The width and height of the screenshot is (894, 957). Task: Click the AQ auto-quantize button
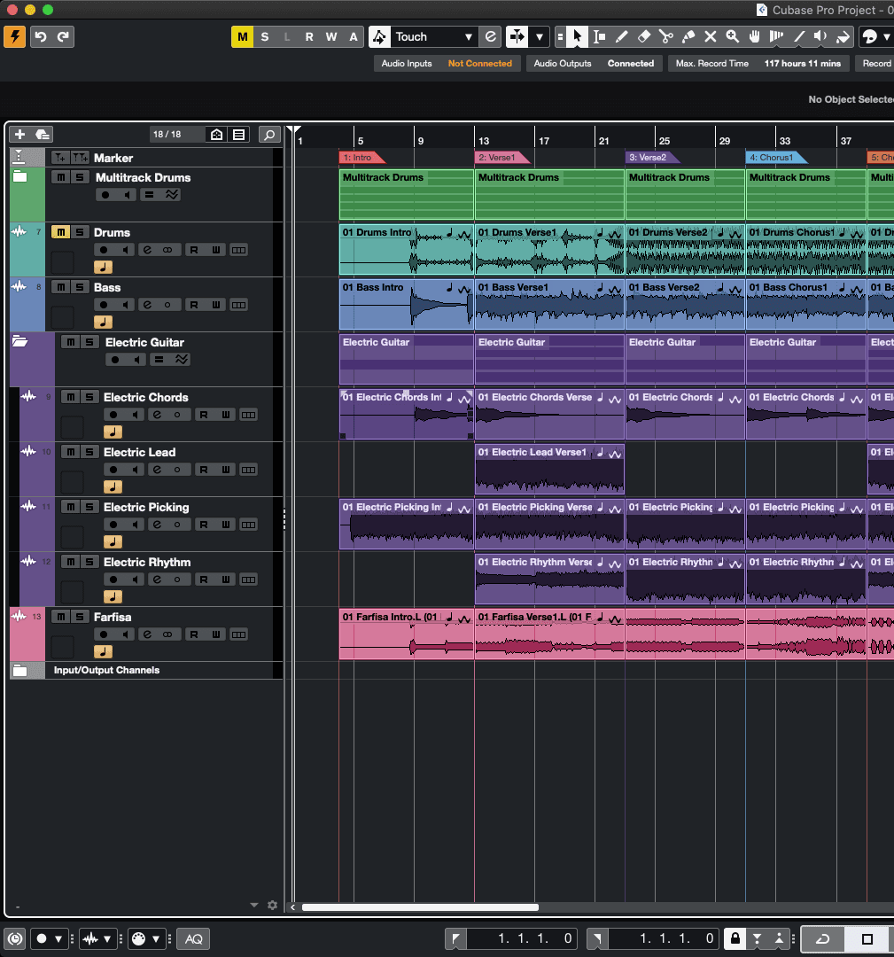pos(193,938)
